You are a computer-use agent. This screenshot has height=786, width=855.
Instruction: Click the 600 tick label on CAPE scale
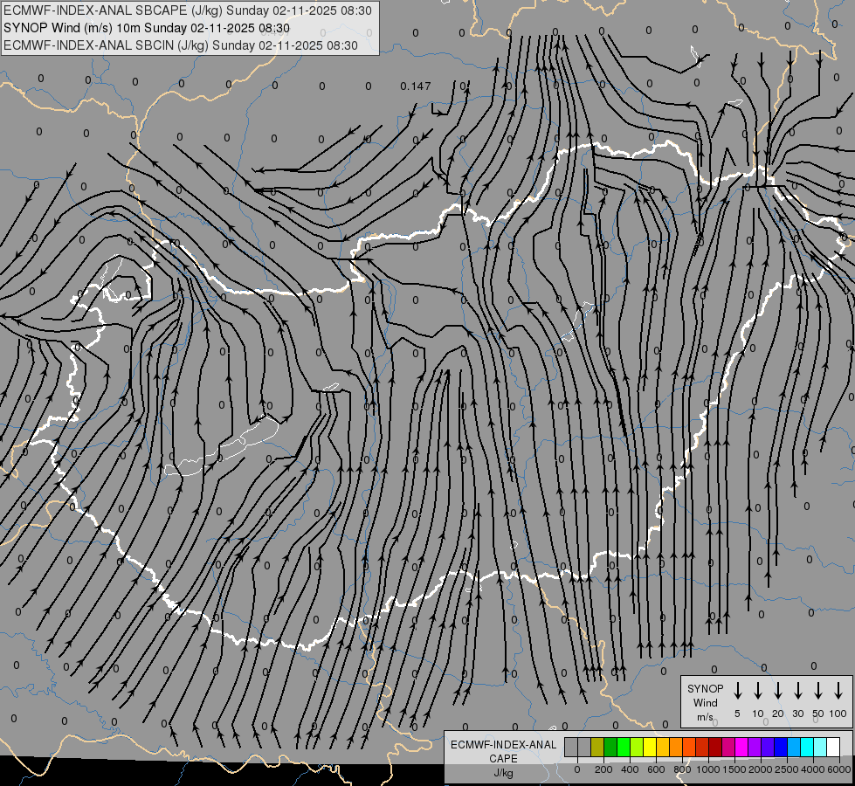[656, 769]
